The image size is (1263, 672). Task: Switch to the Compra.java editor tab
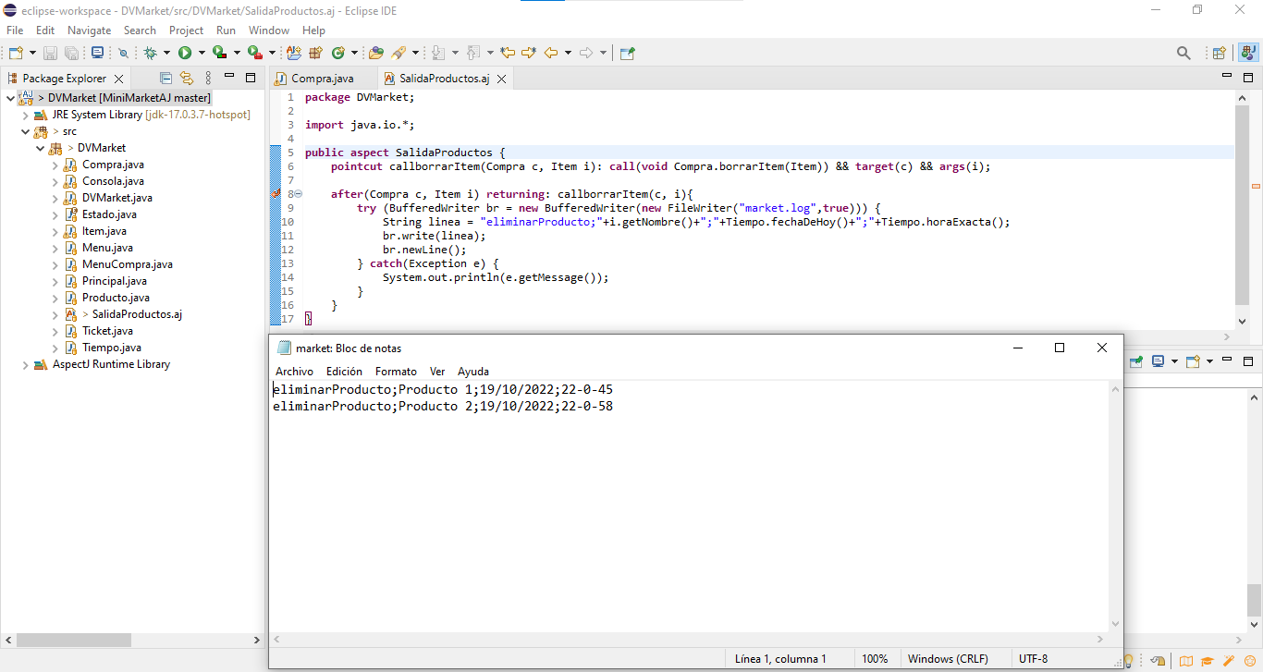coord(323,79)
